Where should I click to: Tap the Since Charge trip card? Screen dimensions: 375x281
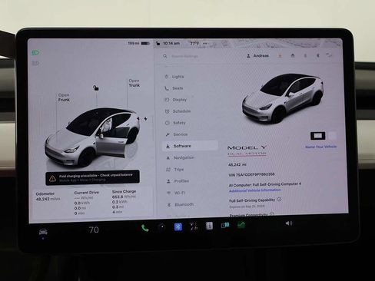tap(124, 202)
